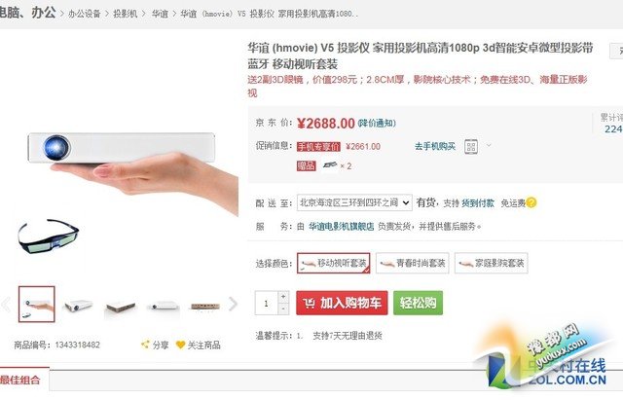
Task: Expand the small arrow next to QR code
Action: pyautogui.click(x=489, y=145)
